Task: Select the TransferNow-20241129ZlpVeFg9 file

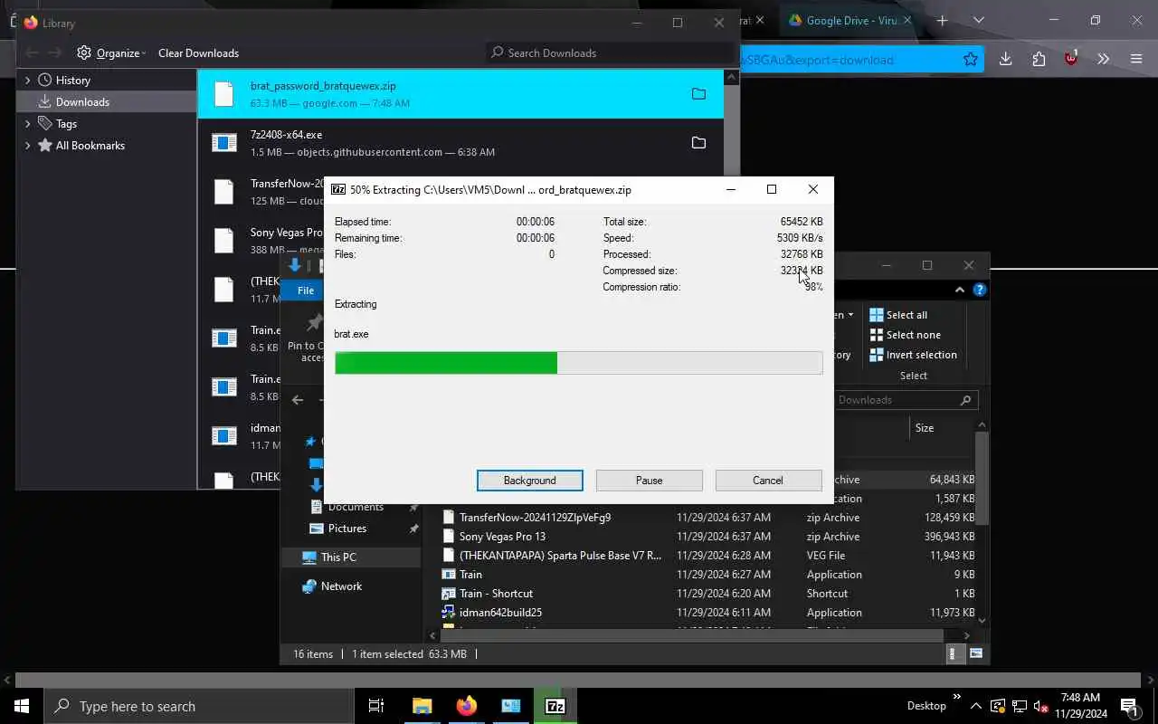Action: pyautogui.click(x=535, y=518)
